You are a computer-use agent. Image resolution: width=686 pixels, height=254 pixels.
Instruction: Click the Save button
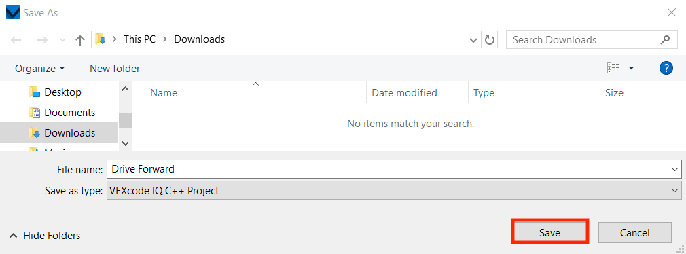(549, 232)
